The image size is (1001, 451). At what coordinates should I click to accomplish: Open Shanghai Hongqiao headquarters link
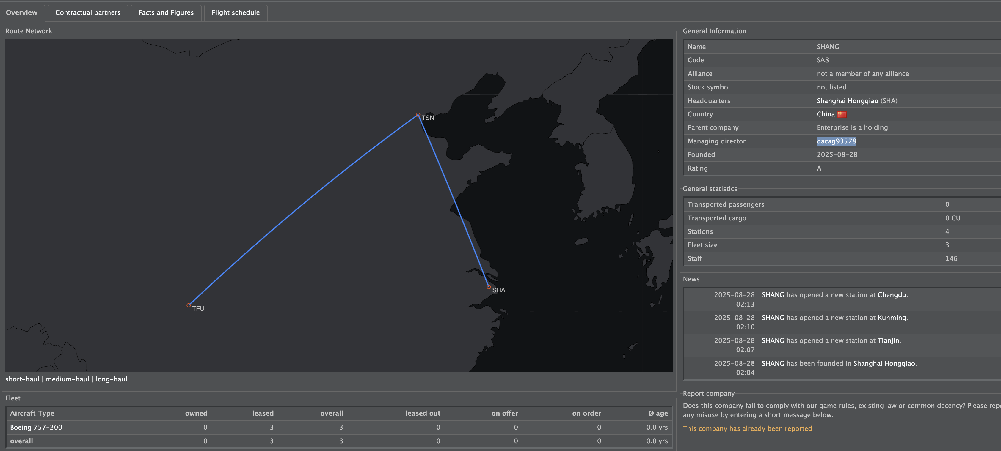847,101
